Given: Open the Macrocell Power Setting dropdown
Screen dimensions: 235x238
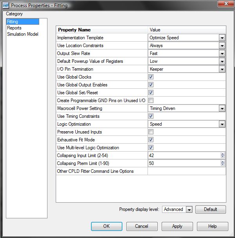Looking at the screenshot, I should click(222, 108).
